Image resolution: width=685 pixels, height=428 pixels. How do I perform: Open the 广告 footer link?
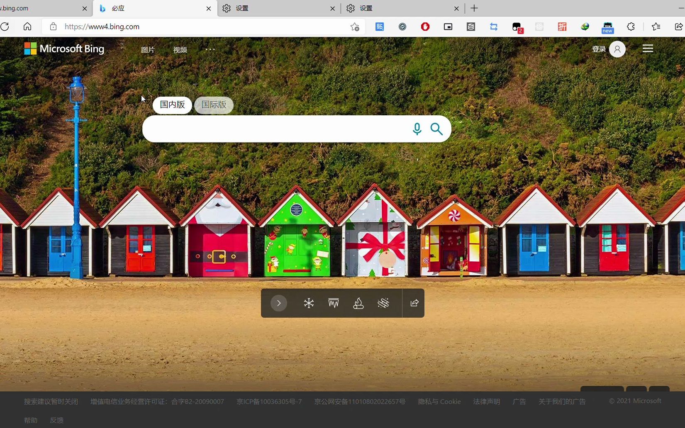pos(519,401)
